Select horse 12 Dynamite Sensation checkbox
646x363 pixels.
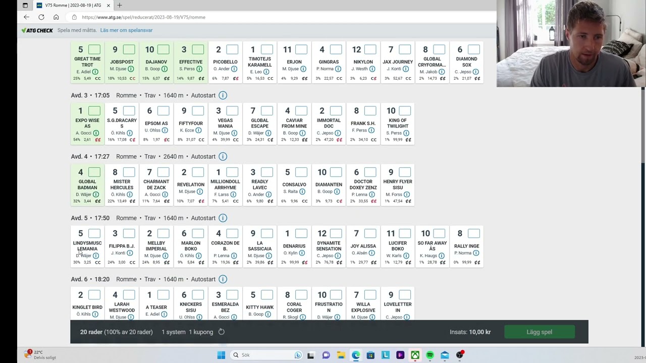click(336, 233)
